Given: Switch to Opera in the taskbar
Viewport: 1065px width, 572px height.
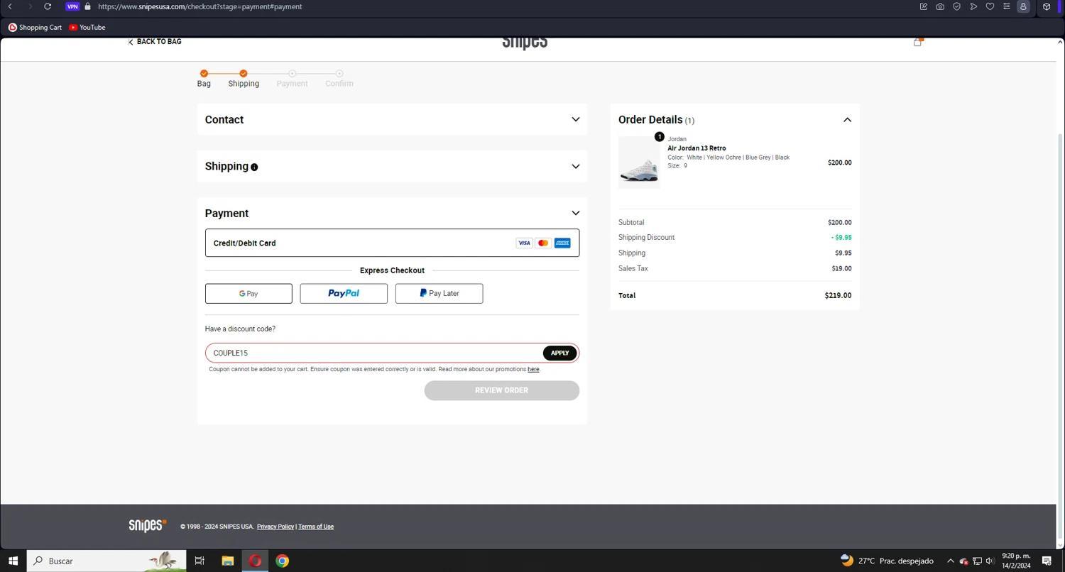Looking at the screenshot, I should point(255,561).
